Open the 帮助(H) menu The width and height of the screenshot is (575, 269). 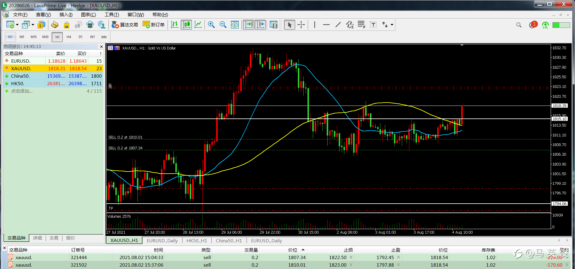point(160,15)
